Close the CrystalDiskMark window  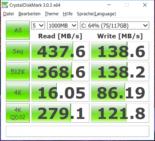tap(145, 5)
